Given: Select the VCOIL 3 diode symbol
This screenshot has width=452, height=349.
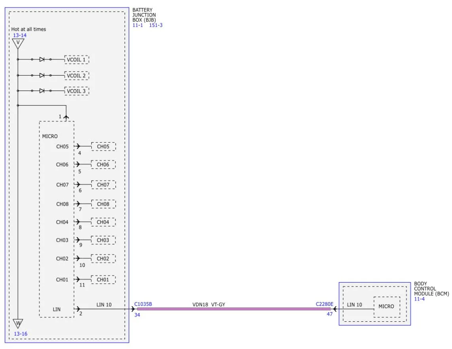Looking at the screenshot, I should point(42,91).
